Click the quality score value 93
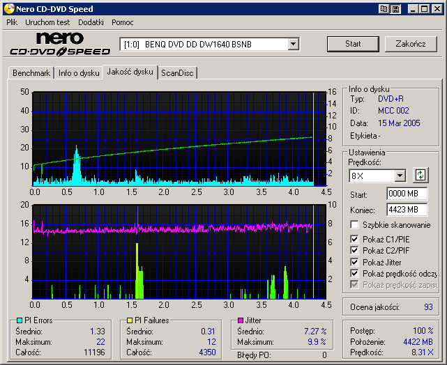Viewport: 447px width, 365px height. click(x=428, y=307)
